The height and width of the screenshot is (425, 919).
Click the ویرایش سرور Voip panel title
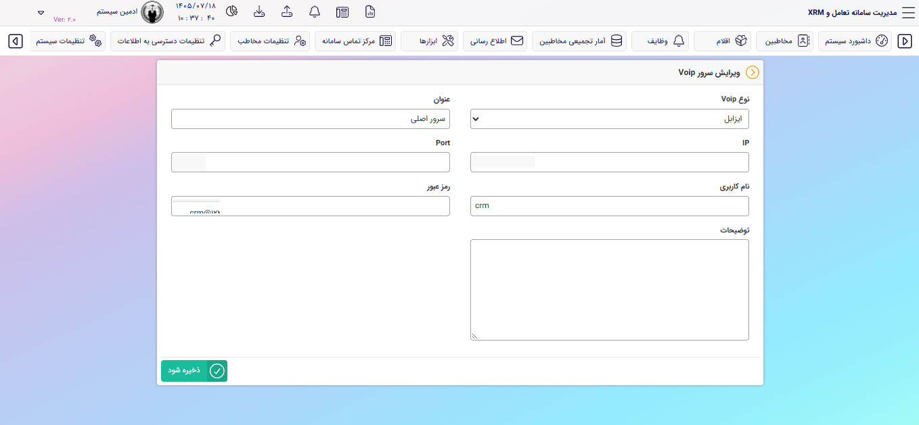[709, 72]
